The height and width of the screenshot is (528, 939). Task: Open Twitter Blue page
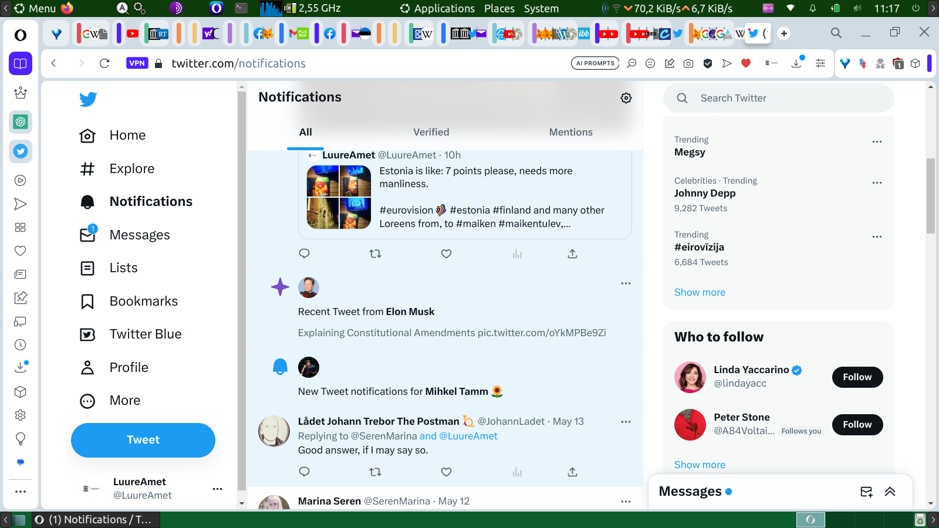(x=131, y=334)
